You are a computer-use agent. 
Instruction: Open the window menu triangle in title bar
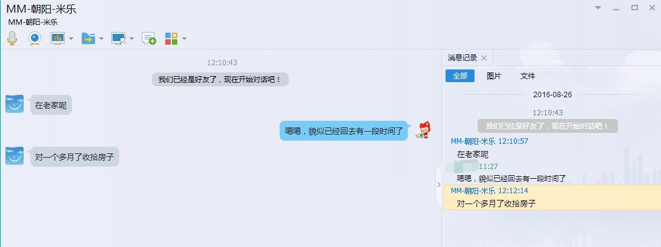pos(598,8)
